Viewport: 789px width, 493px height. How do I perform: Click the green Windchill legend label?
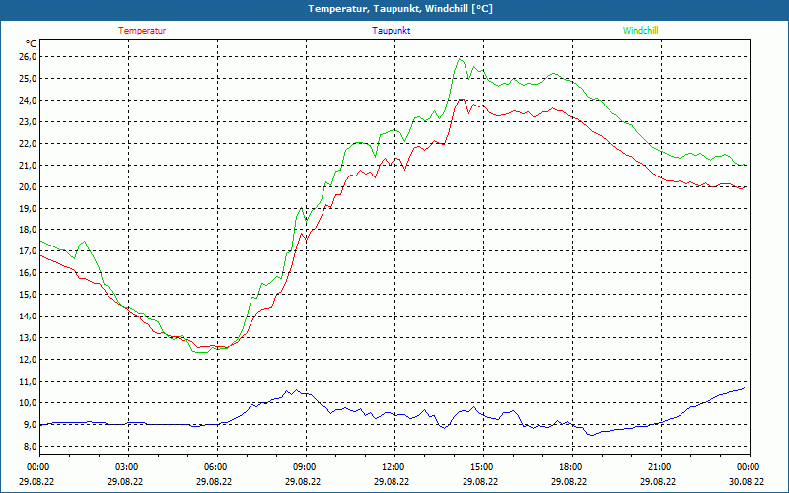[640, 31]
